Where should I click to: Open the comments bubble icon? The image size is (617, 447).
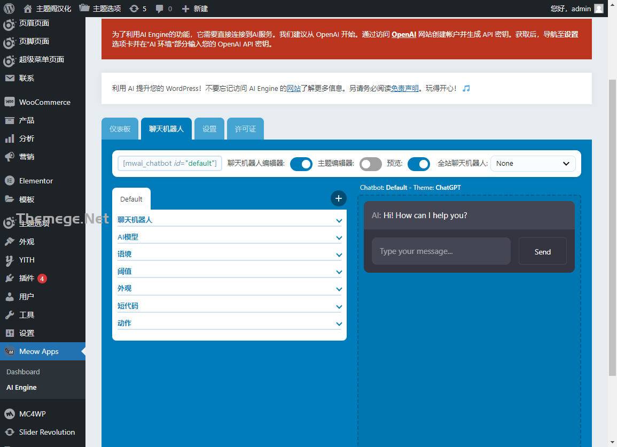point(159,8)
